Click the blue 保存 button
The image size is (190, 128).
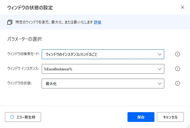(141, 117)
